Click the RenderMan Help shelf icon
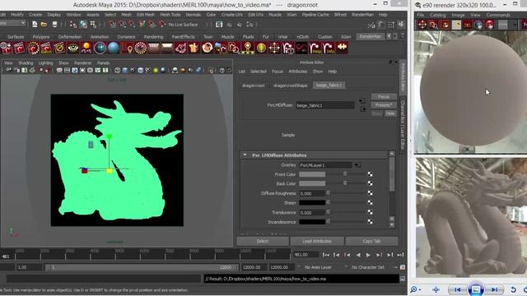 [315, 48]
